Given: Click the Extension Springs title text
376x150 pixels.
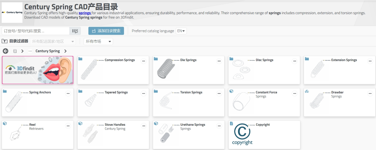Looking at the screenshot, I should coord(344,60).
